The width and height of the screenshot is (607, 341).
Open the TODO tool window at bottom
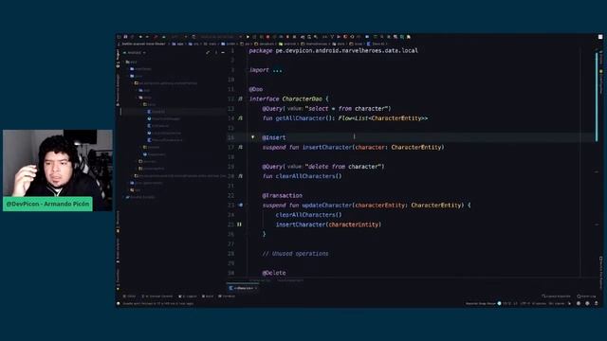tap(130, 296)
